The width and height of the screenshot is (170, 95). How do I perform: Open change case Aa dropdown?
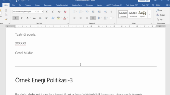coord(59,12)
